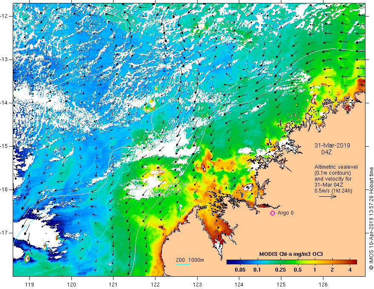Viewport: 374px width, 289px height.
Task: Click longitude axis label '124'
Action: (x=239, y=284)
